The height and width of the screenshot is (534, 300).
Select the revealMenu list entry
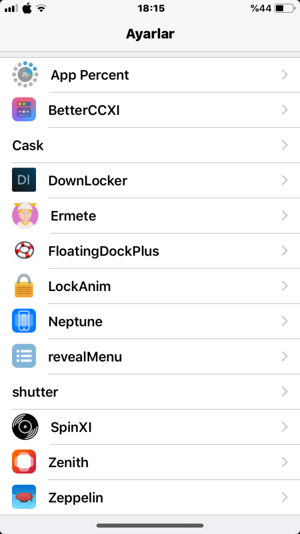pos(85,357)
